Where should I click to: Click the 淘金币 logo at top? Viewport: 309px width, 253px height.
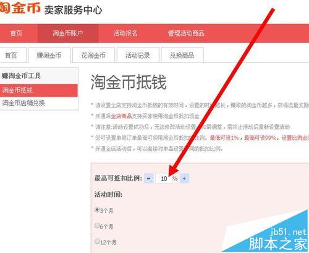[20, 8]
